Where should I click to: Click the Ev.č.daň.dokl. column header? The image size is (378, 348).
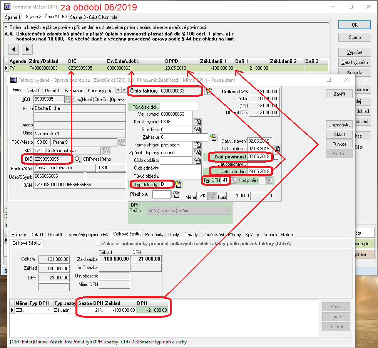tap(135, 61)
